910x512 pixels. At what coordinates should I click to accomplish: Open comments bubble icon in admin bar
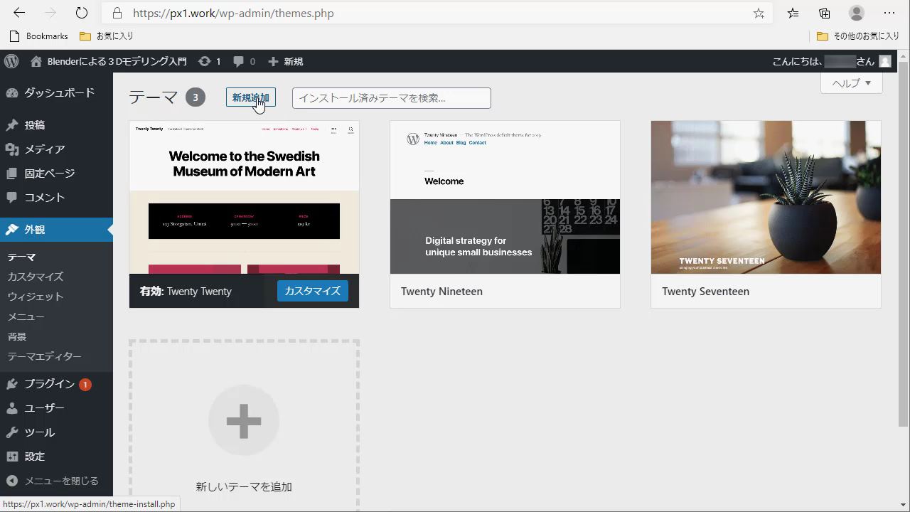(x=239, y=62)
